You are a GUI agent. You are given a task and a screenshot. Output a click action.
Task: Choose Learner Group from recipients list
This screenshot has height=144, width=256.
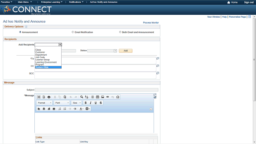(42, 60)
